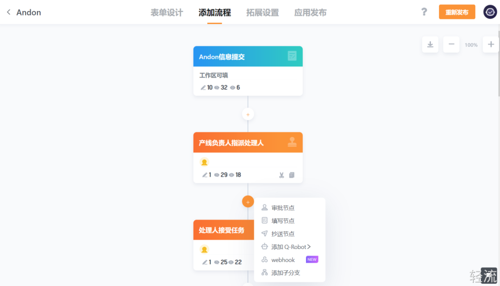The height and width of the screenshot is (286, 500).
Task: Select 审批节点 from the add menu
Action: click(x=283, y=208)
